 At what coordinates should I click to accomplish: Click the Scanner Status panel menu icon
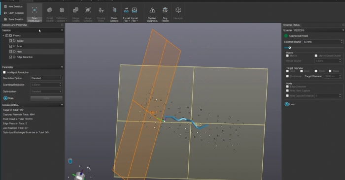[x=344, y=25]
